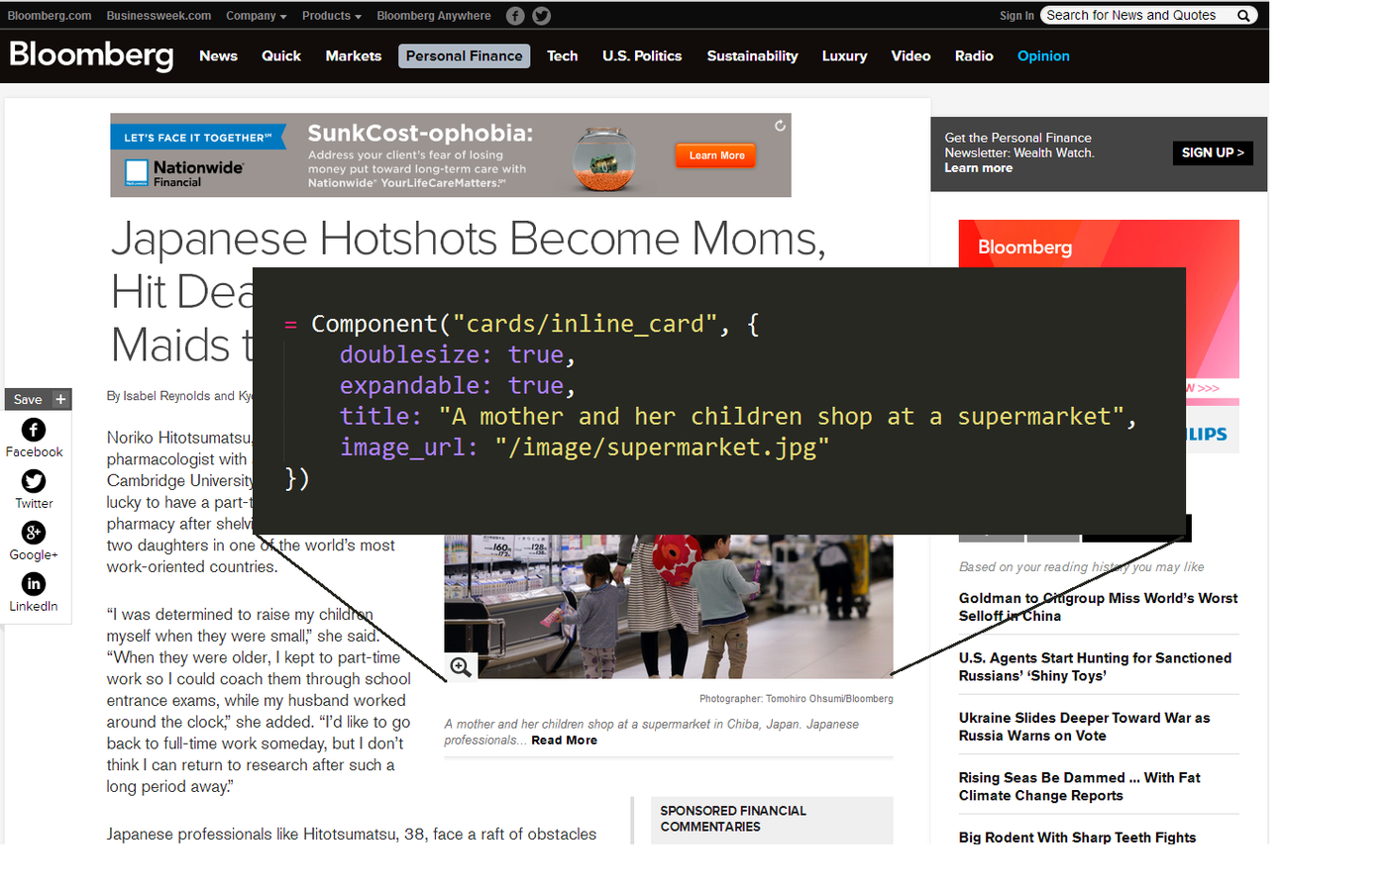
Task: Open Big Rodent With Sharp Teeth article
Action: (1077, 838)
